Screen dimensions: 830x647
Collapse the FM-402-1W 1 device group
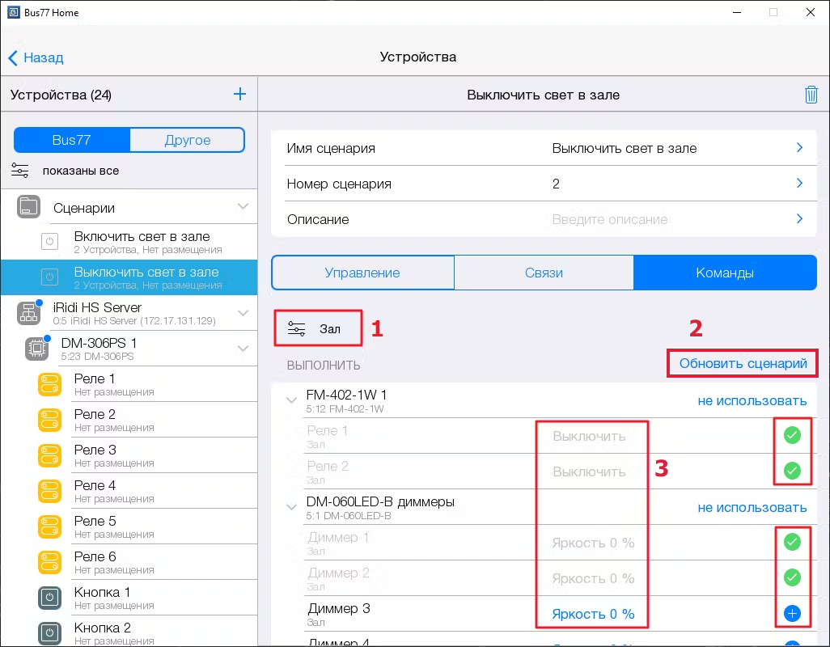tap(291, 400)
